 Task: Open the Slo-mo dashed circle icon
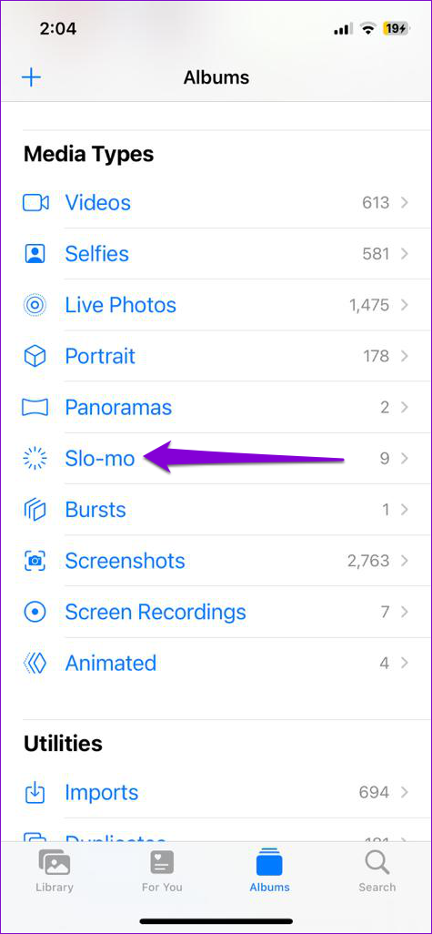coord(35,459)
